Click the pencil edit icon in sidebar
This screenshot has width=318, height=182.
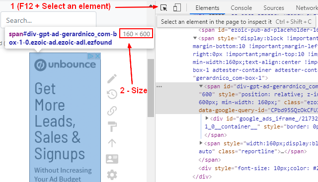point(112,78)
